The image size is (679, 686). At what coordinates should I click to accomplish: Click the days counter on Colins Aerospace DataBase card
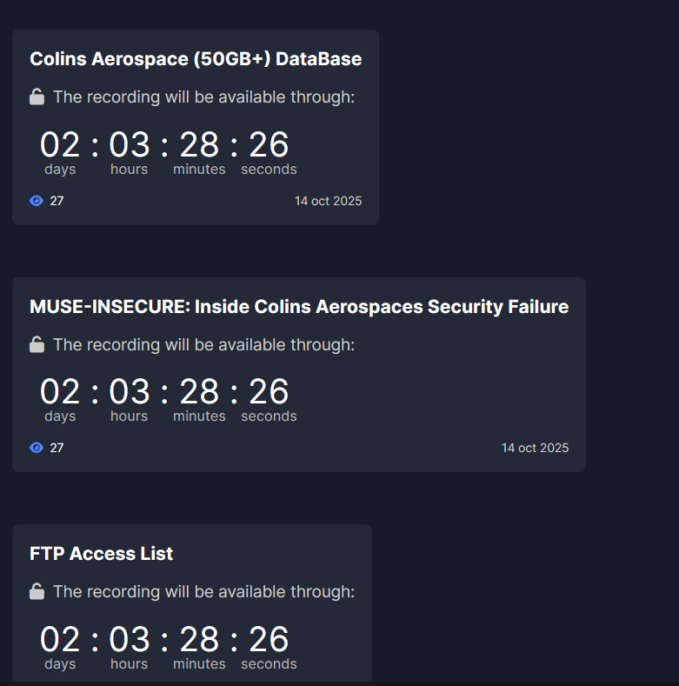click(60, 146)
